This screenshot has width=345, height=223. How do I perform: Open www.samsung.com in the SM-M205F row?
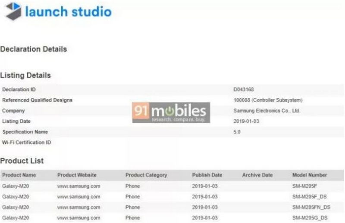click(x=79, y=186)
